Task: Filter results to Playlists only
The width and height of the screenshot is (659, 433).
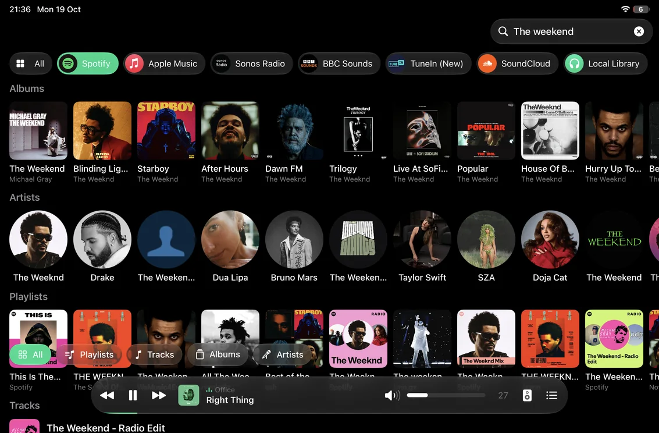Action: 89,354
